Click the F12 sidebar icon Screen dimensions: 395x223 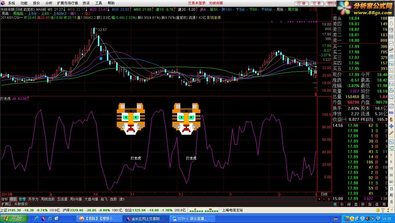391,84
